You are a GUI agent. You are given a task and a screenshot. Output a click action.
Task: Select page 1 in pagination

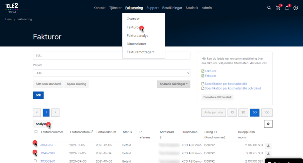click(x=46, y=112)
